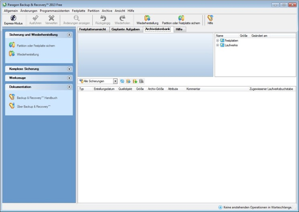Click the Handbuch book icon

point(12,97)
